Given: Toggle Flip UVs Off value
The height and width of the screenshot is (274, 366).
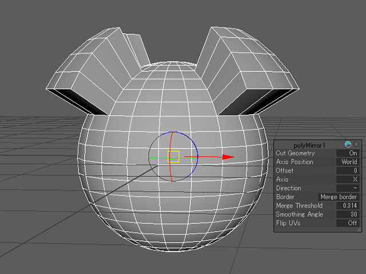Looking at the screenshot, I should tap(348, 223).
